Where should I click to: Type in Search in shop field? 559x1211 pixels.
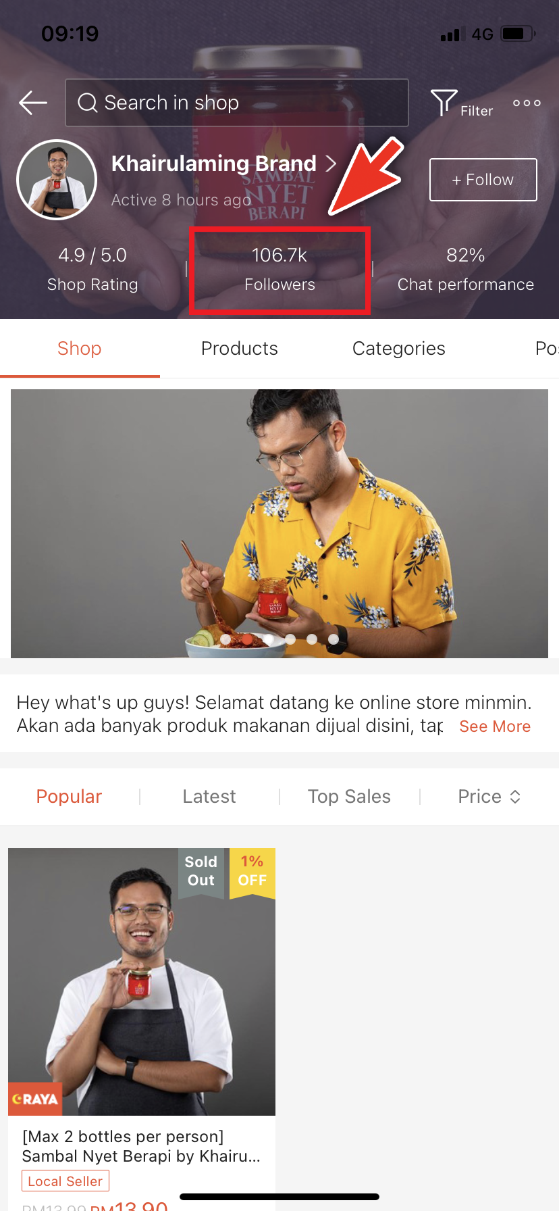click(x=250, y=103)
